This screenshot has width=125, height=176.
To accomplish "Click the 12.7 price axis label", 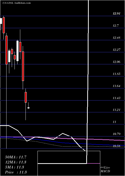I will (x=115, y=26).
